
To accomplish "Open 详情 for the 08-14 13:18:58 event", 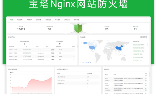I will coord(146,89).
